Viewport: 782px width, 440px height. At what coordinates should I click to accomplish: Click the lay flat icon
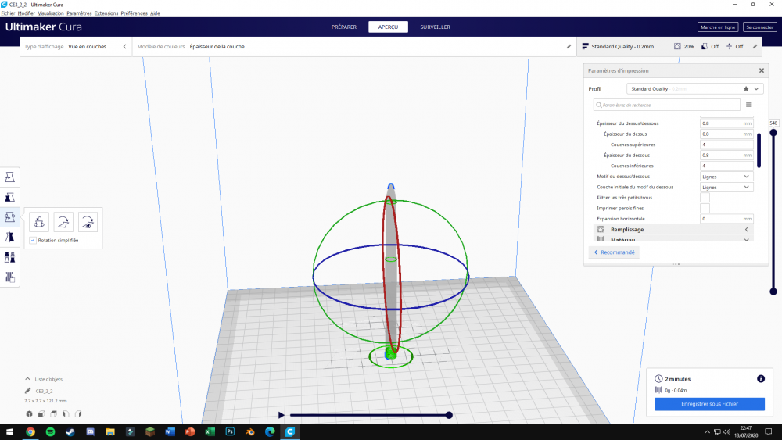click(x=63, y=222)
